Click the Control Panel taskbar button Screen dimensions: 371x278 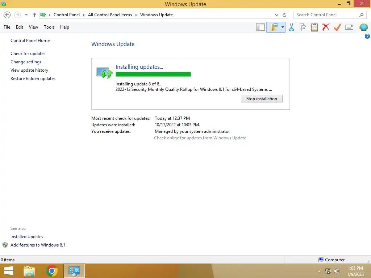(74, 271)
